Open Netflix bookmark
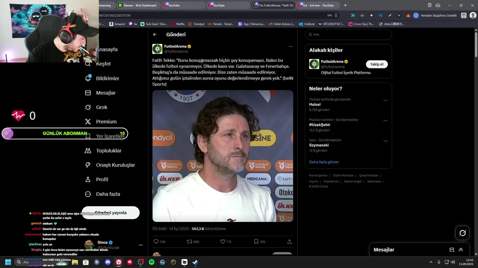 178,24
